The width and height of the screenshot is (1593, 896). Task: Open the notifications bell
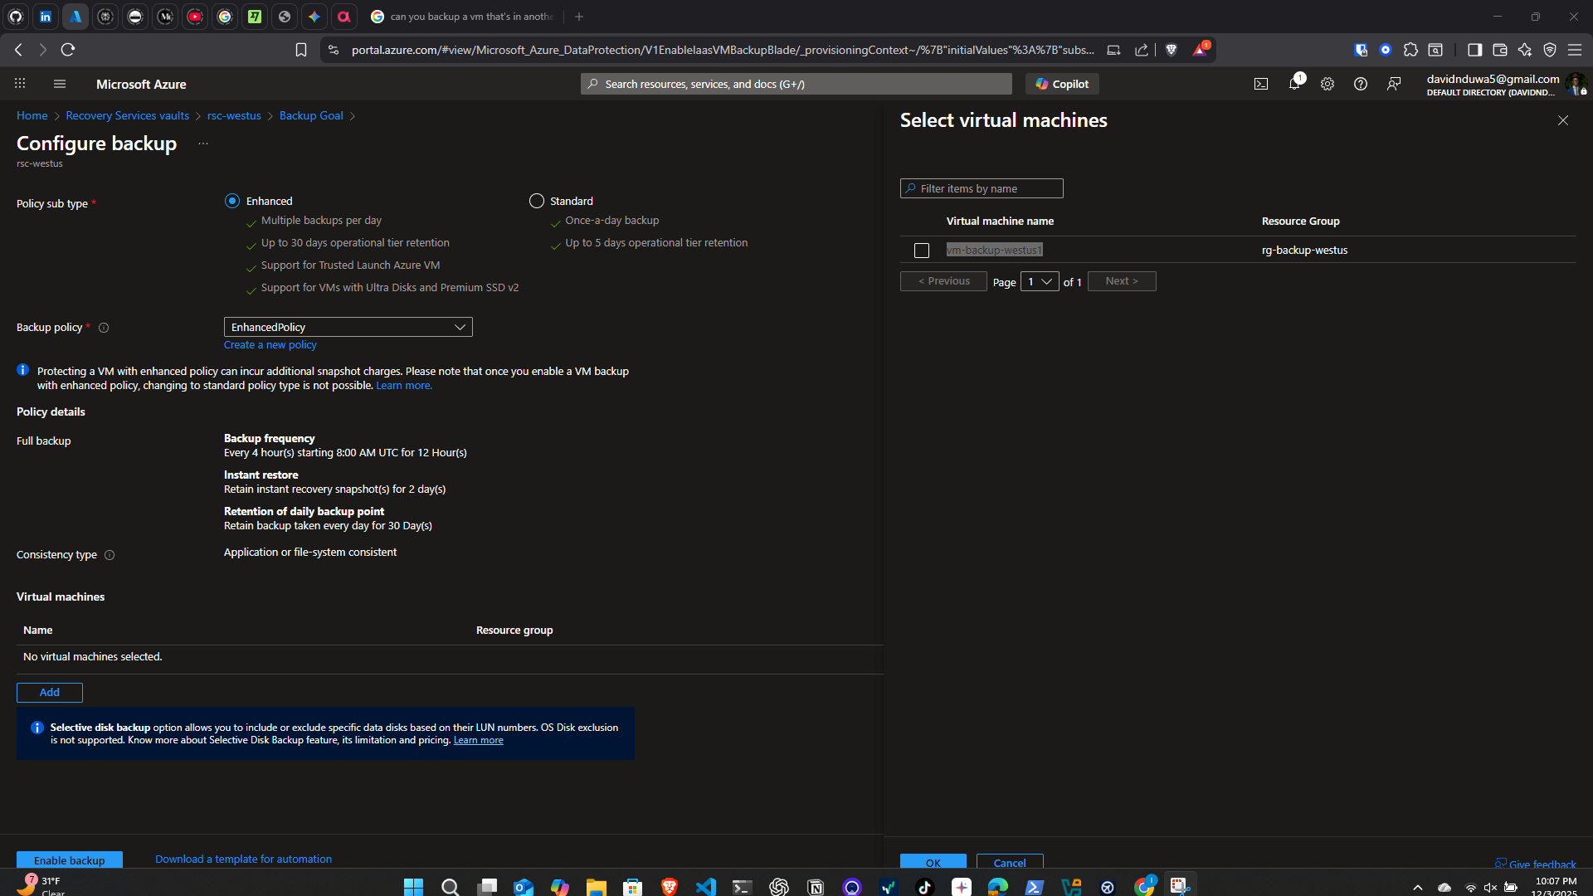1294,83
